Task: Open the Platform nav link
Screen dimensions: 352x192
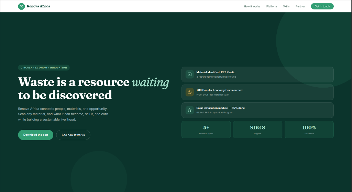Action: click(x=272, y=6)
